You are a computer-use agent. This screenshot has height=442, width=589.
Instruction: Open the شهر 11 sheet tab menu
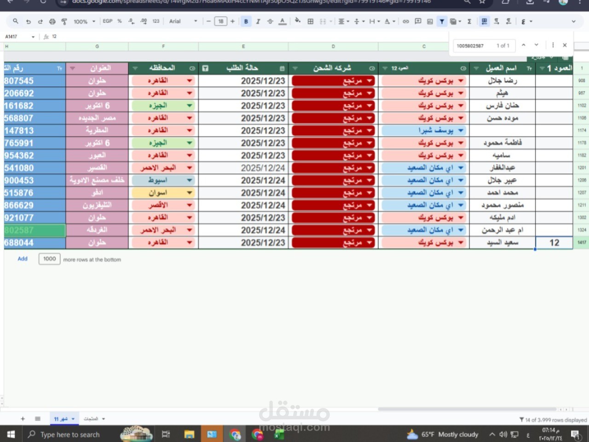coord(74,419)
